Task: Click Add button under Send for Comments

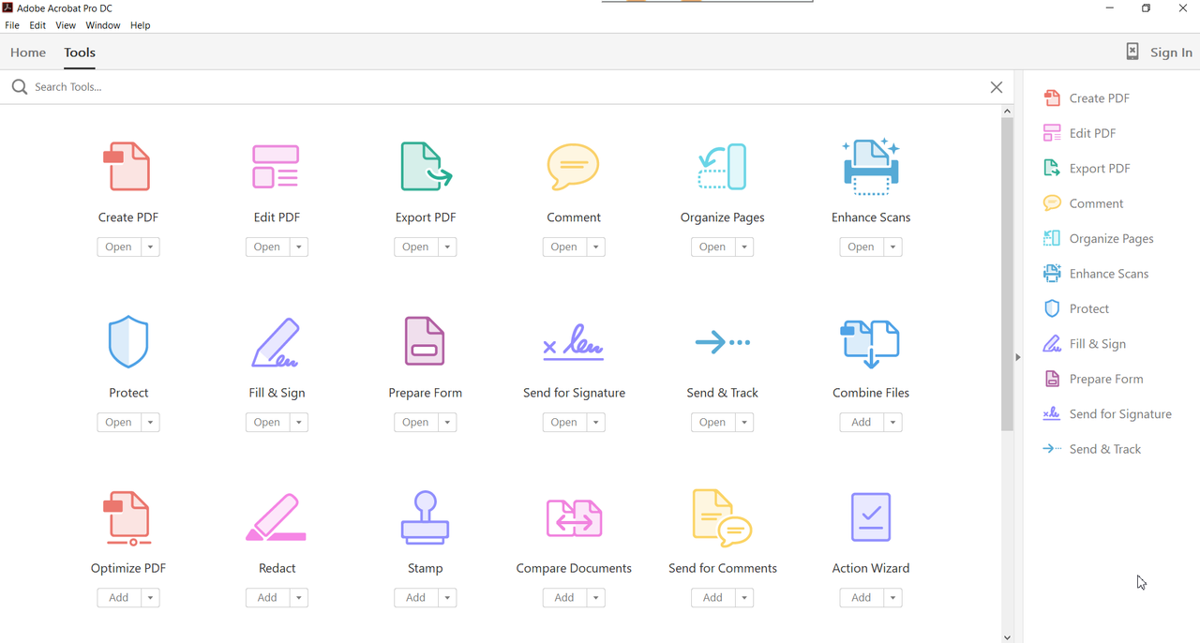Action: coord(713,598)
